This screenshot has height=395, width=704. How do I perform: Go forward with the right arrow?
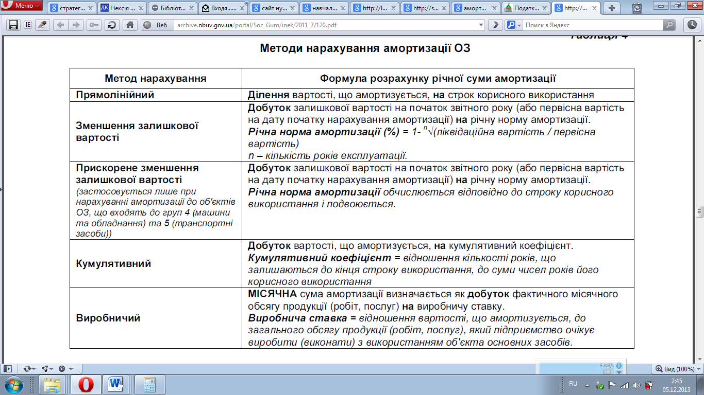coord(76,25)
